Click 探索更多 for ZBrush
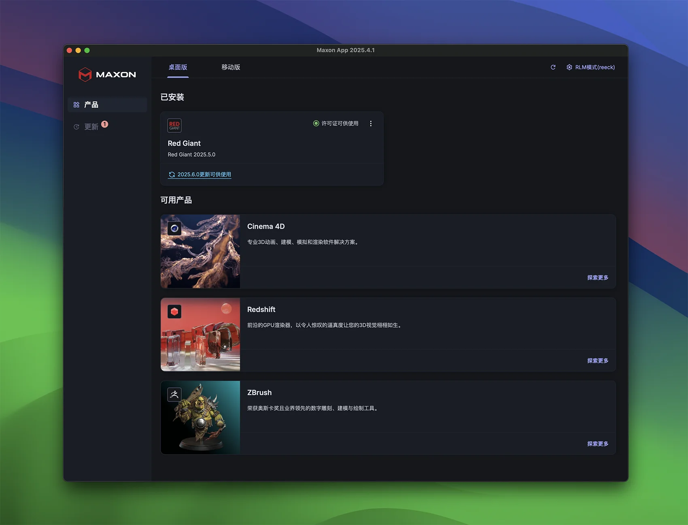688x525 pixels. (598, 444)
